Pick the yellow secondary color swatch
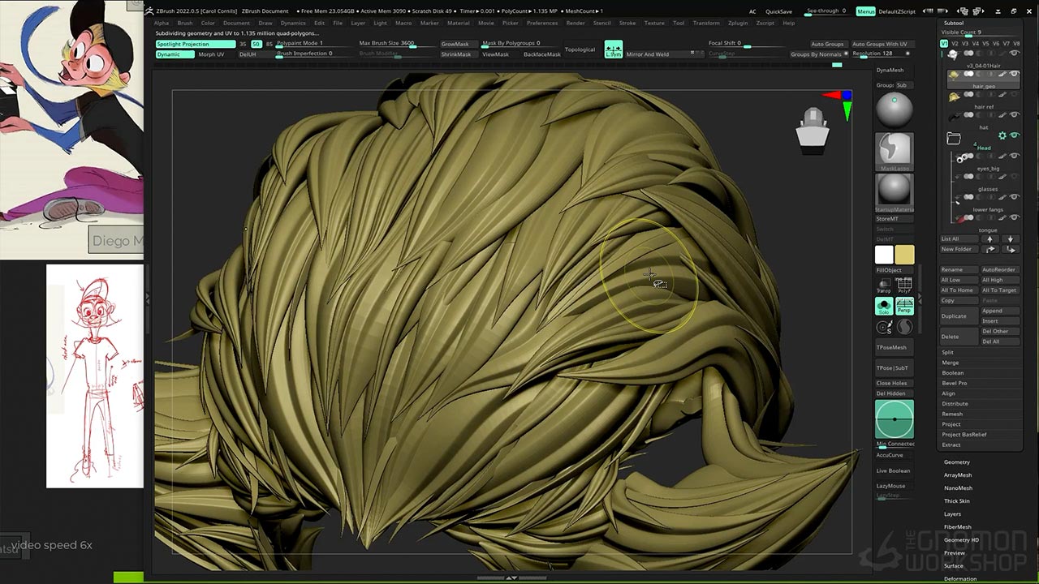 [x=904, y=255]
